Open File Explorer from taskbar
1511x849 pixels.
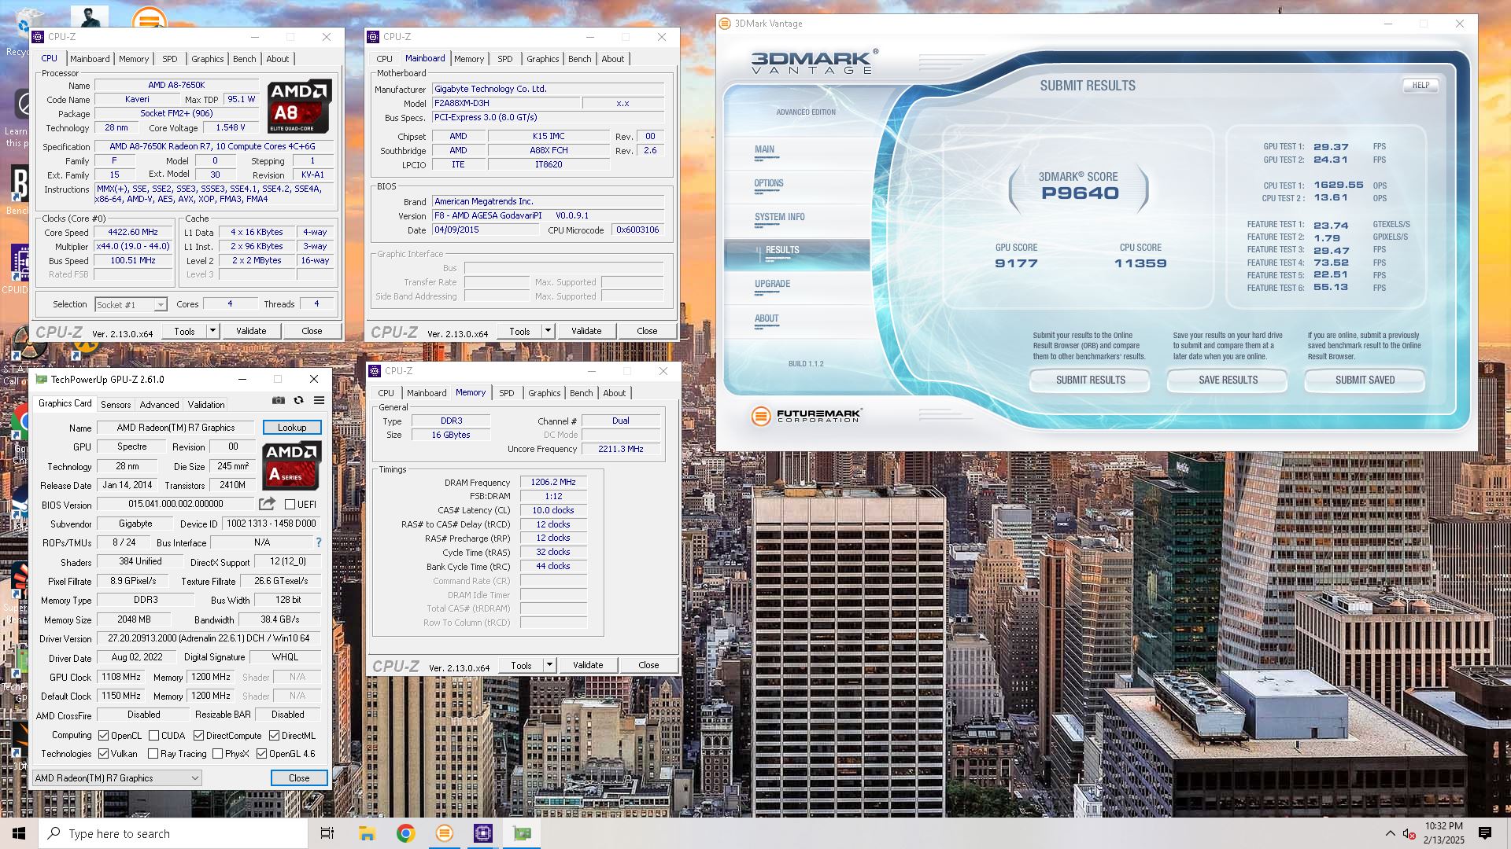367,833
